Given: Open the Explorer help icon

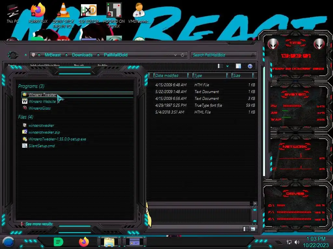Looking at the screenshot, I should coord(250,66).
